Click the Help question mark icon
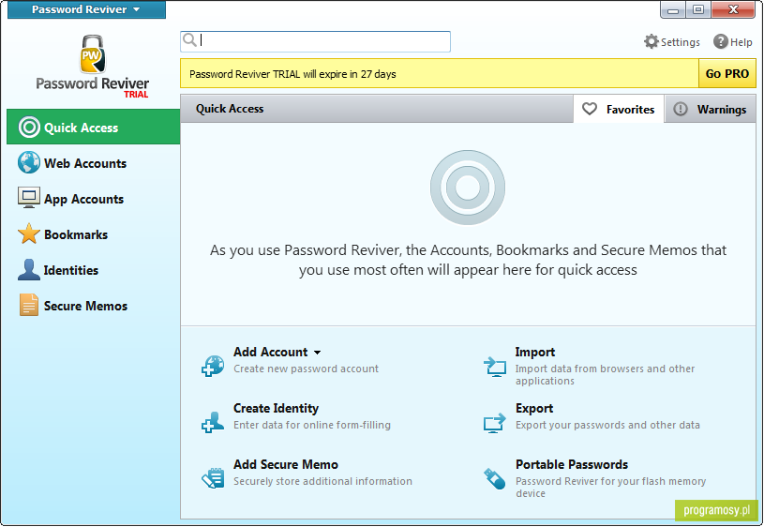This screenshot has width=764, height=527. pyautogui.click(x=721, y=42)
